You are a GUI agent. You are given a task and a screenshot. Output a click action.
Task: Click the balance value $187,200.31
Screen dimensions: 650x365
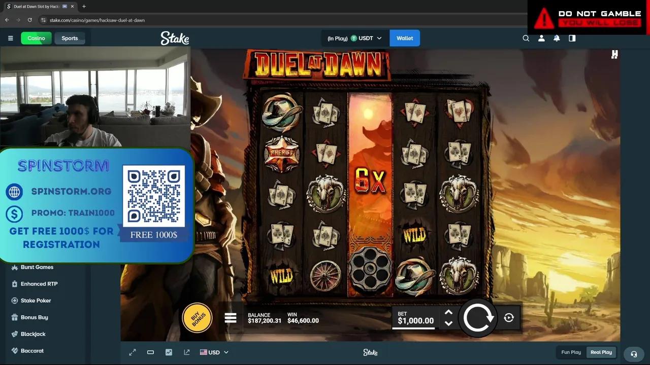point(265,321)
